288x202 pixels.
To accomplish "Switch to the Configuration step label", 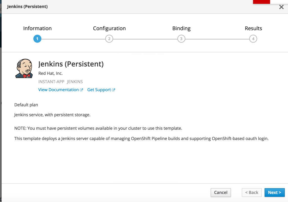I will tap(109, 28).
